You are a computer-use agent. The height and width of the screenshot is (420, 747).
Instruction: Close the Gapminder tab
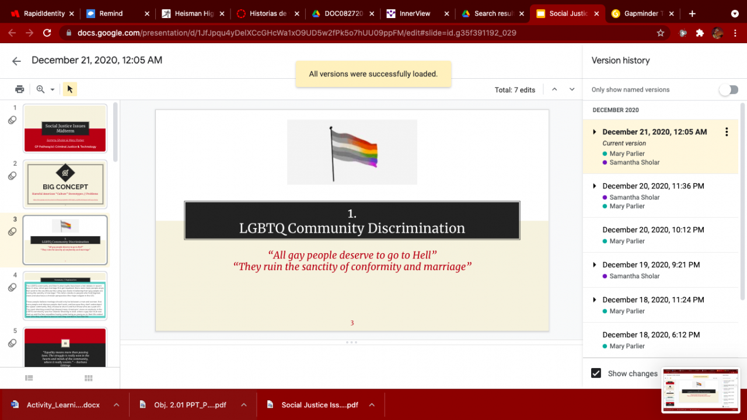click(671, 13)
